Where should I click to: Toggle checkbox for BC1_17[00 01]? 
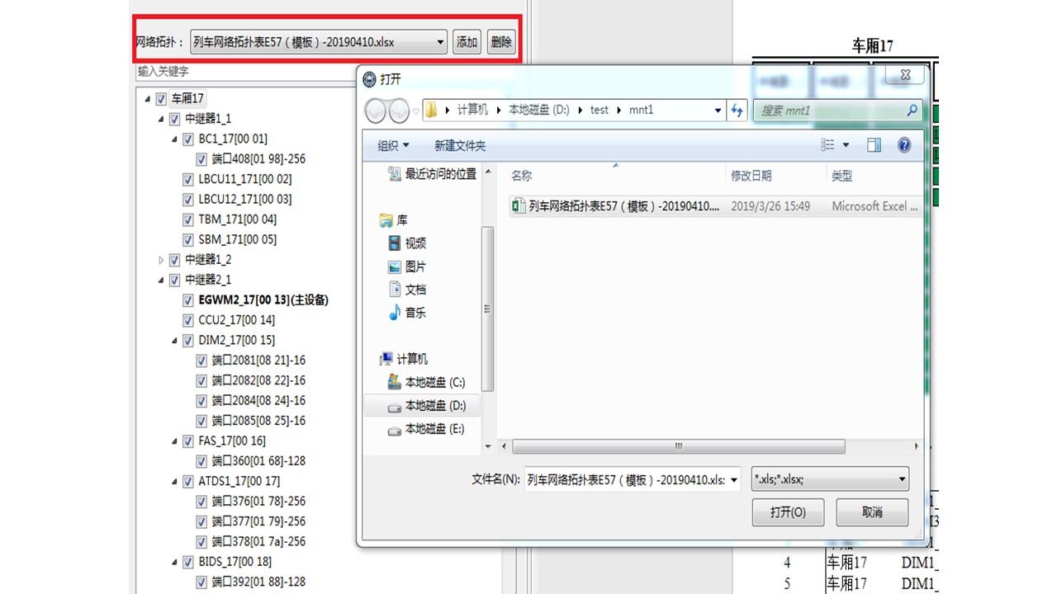point(187,139)
